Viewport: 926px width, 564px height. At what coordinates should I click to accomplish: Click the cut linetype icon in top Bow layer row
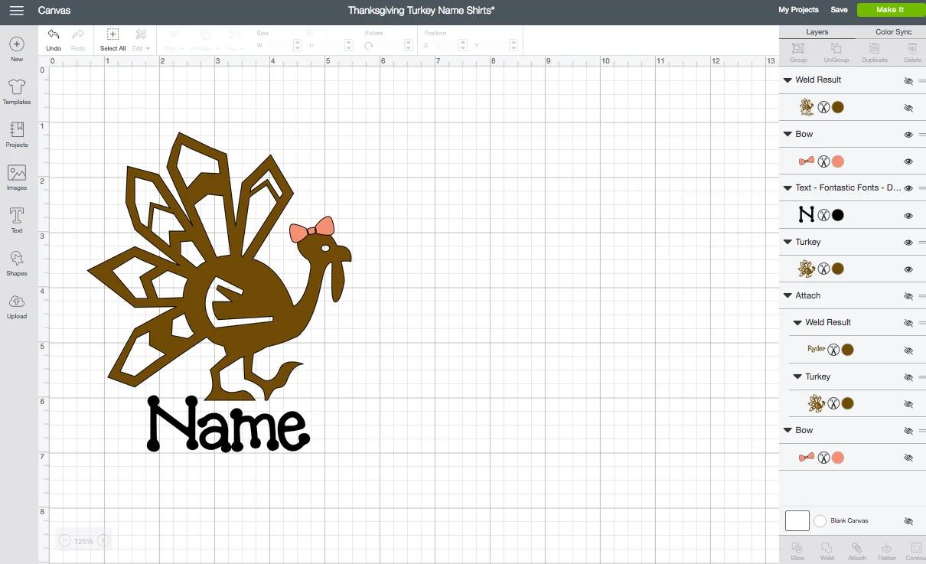point(823,161)
